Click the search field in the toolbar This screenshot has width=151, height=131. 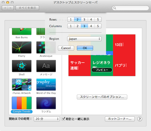click(130, 8)
